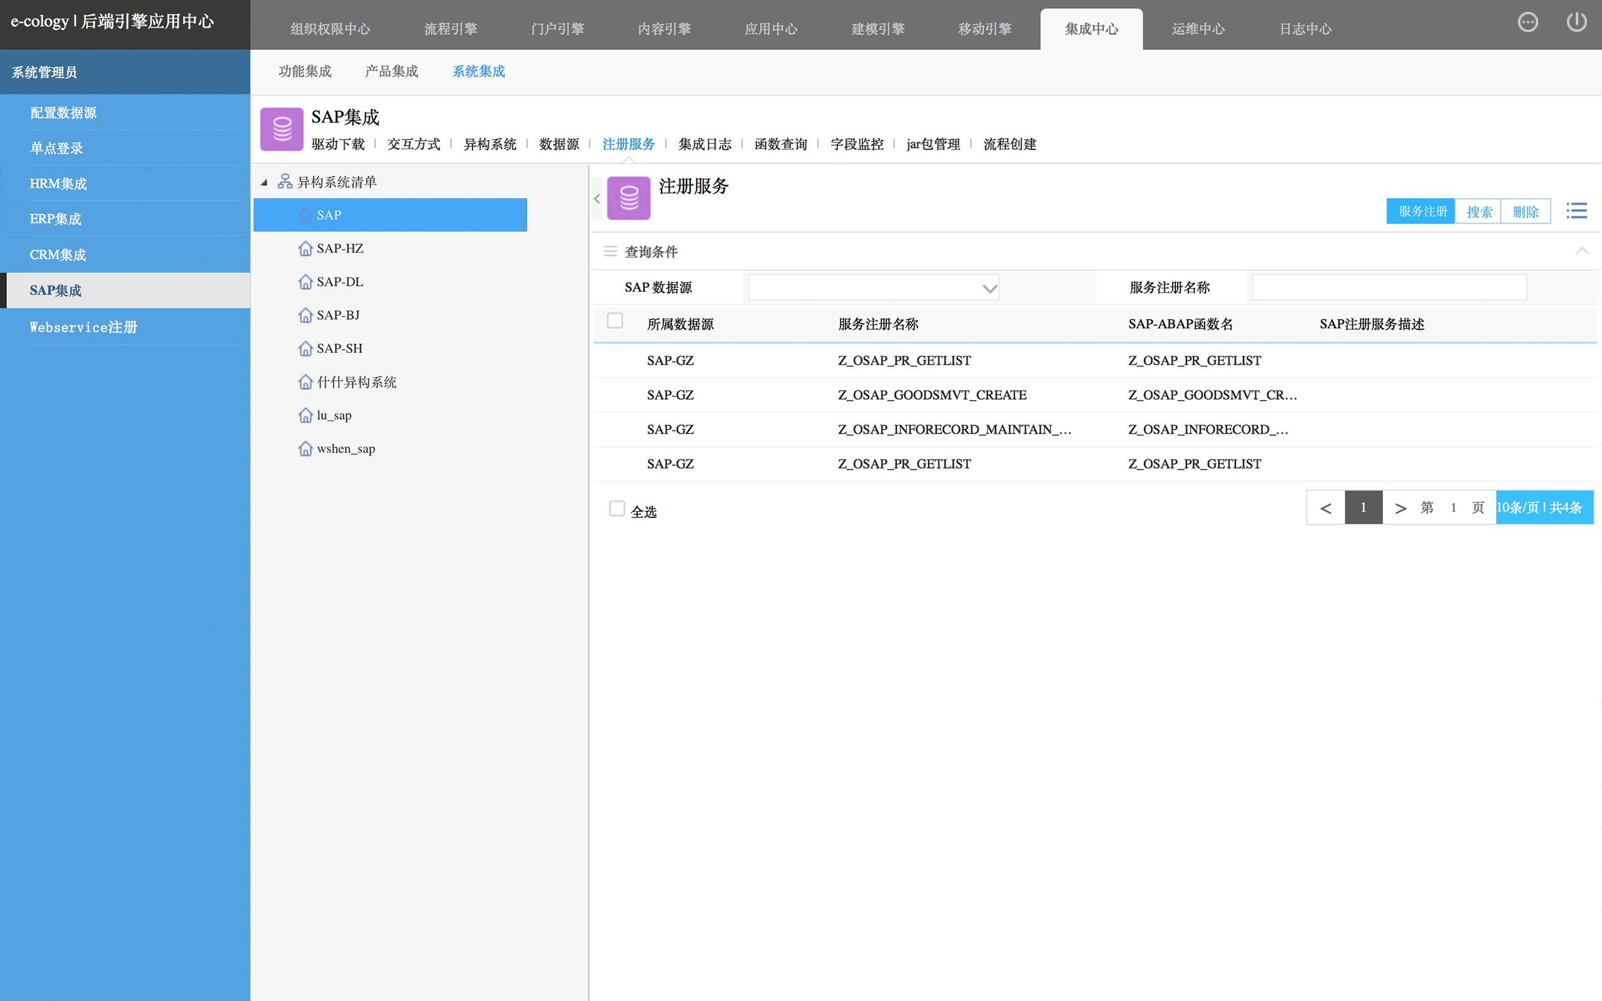Open the SAP 数据源 dropdown
The width and height of the screenshot is (1602, 1001).
(x=873, y=288)
